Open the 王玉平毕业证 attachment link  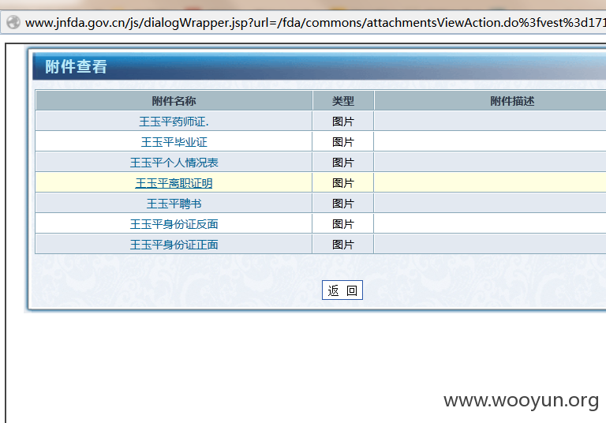point(174,142)
